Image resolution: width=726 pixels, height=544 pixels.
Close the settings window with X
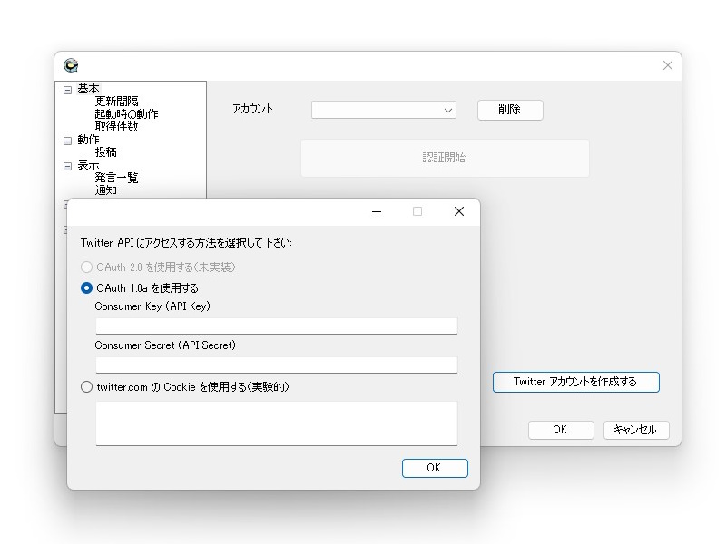[x=667, y=65]
